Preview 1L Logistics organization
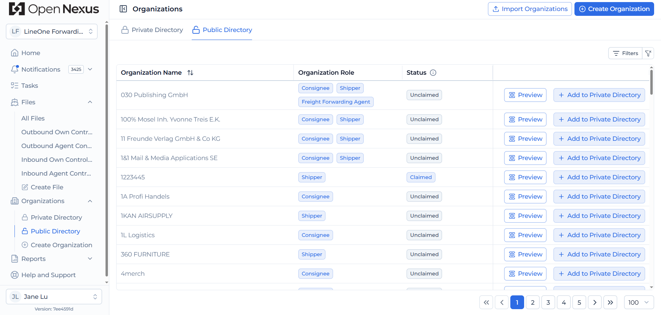Viewport: 661px width, 315px height. (x=525, y=235)
